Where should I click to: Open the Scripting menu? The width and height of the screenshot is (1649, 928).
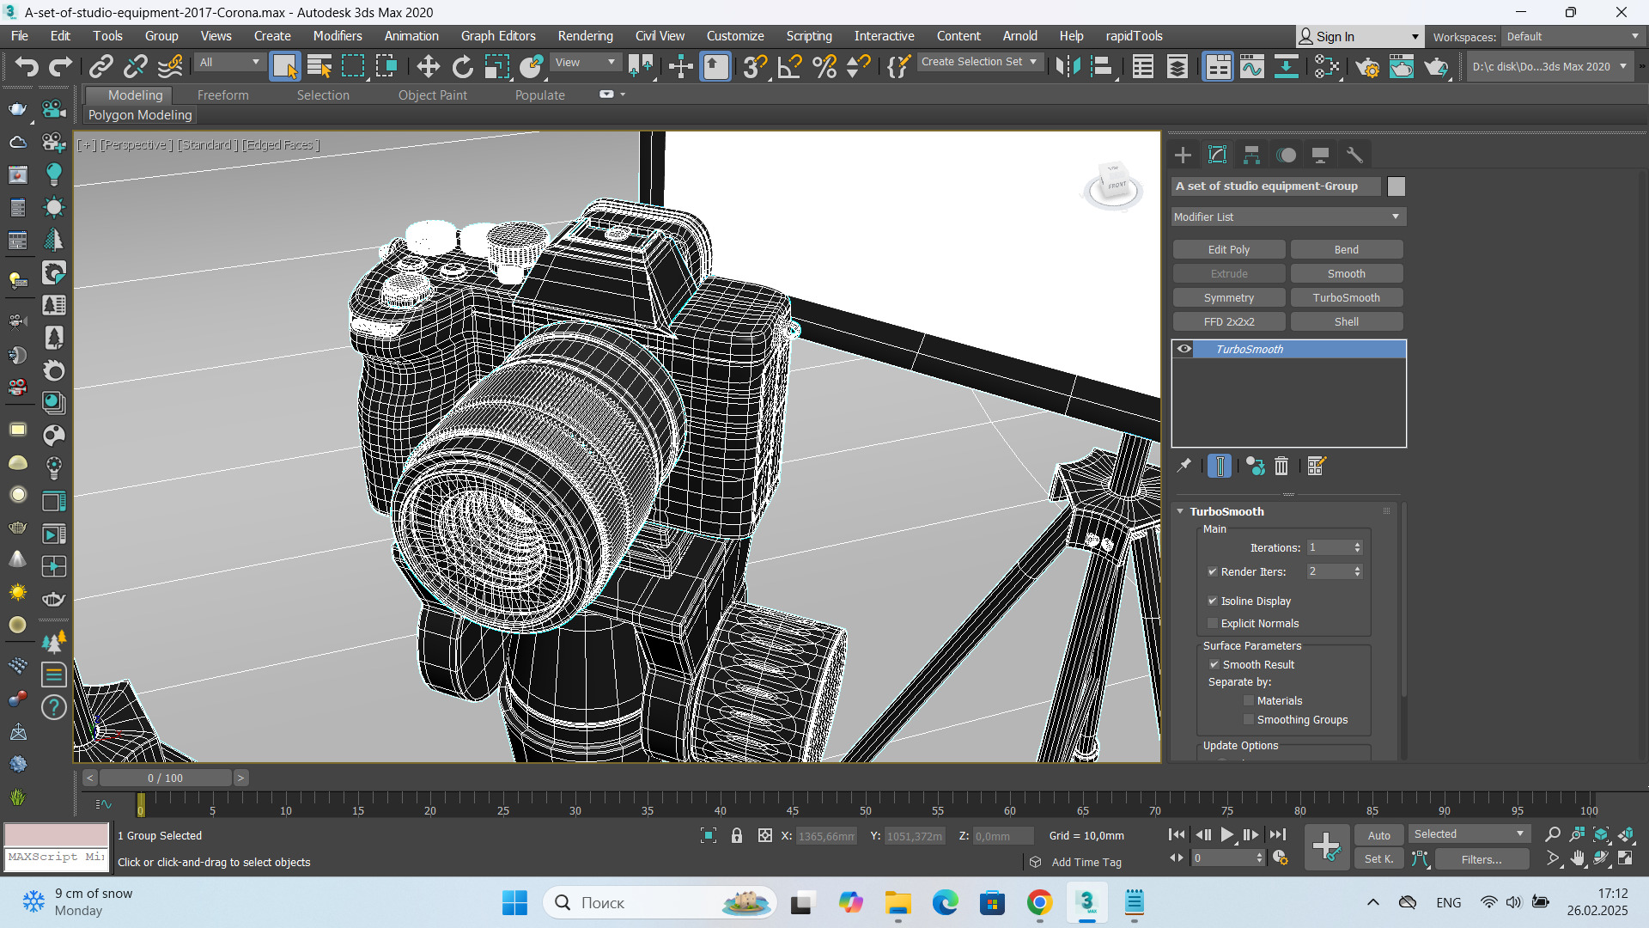pyautogui.click(x=809, y=35)
